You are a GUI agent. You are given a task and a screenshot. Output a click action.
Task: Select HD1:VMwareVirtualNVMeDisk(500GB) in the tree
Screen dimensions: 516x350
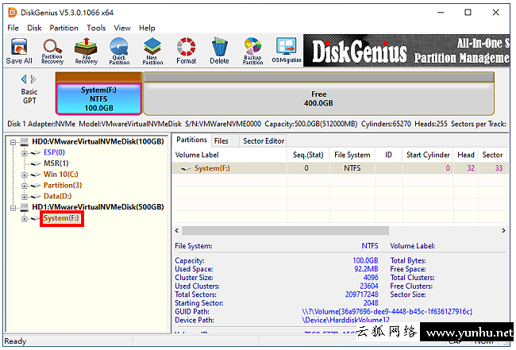pyautogui.click(x=98, y=207)
